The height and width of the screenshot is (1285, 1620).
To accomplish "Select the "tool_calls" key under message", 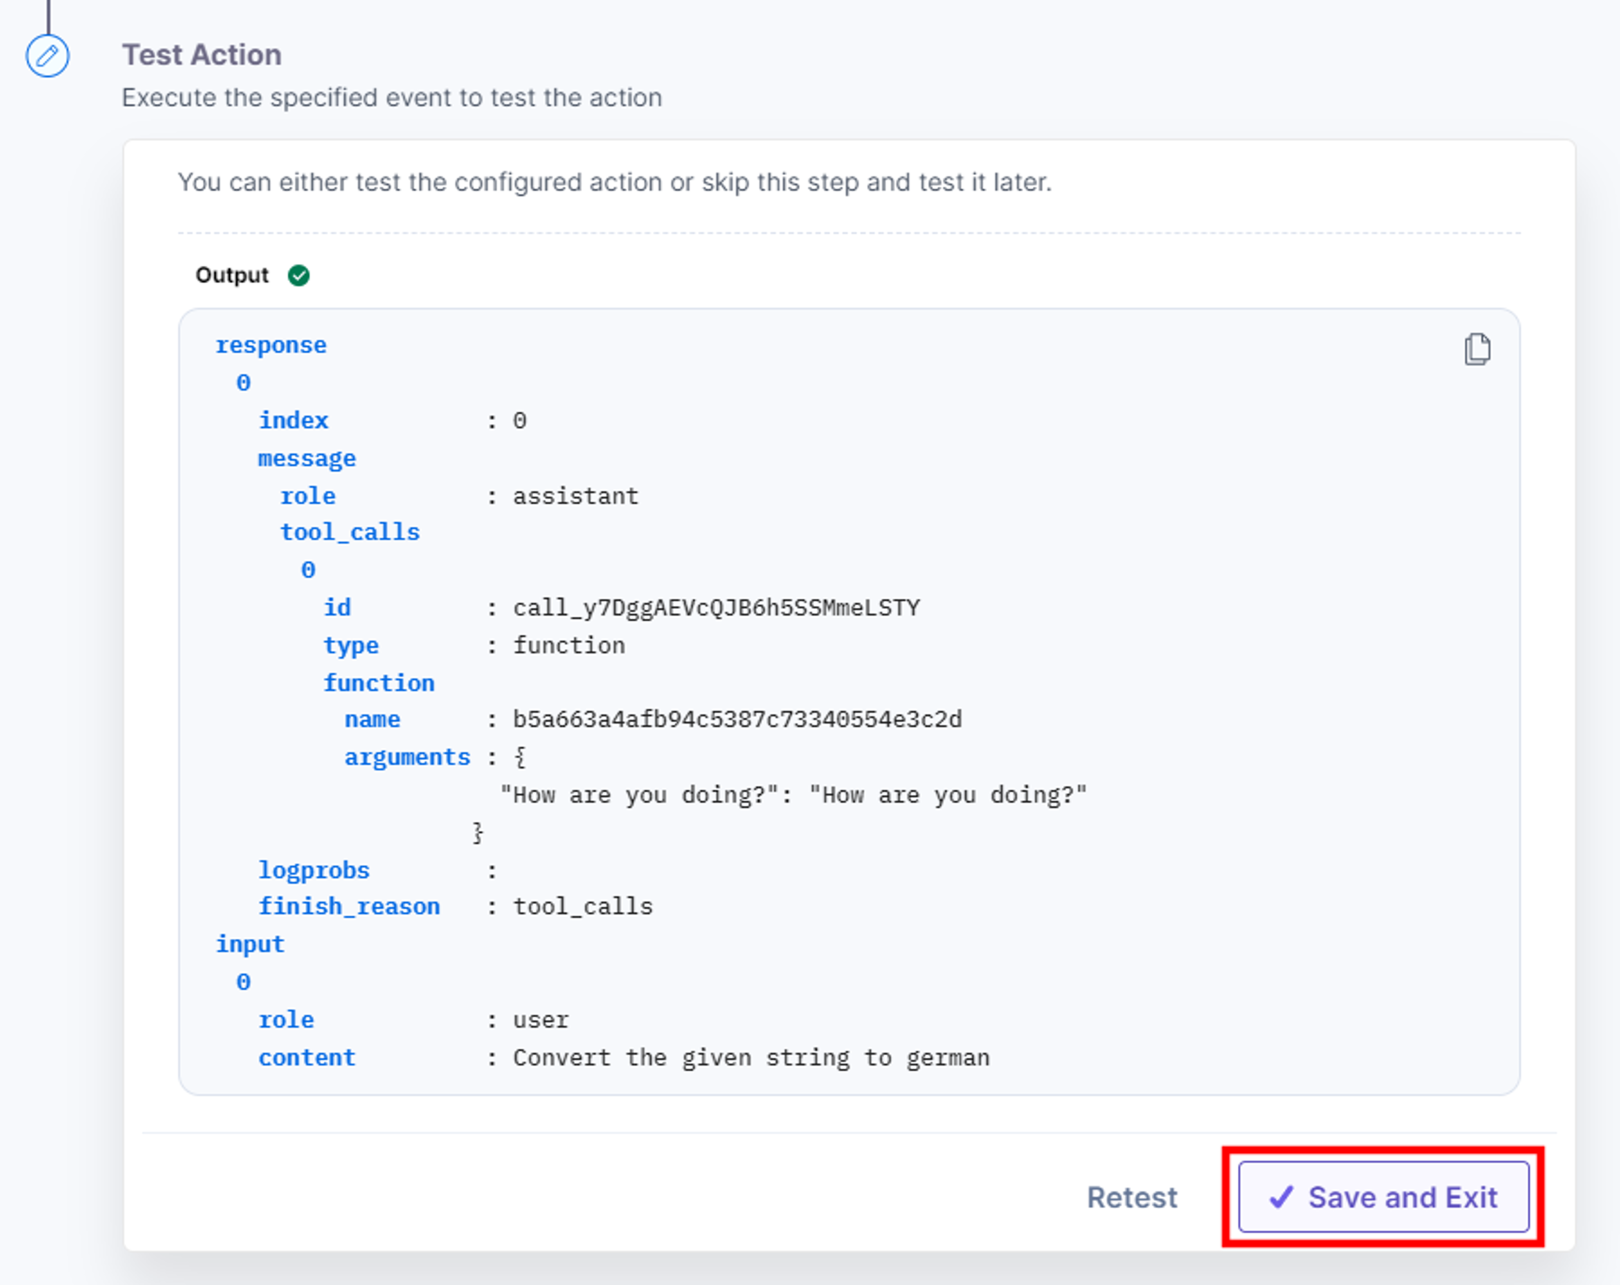I will 349,532.
